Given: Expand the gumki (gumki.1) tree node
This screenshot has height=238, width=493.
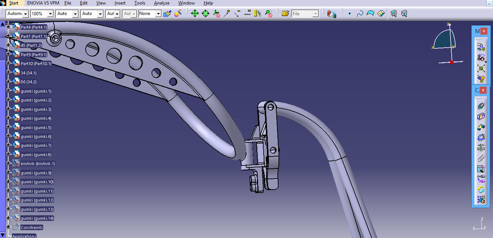Looking at the screenshot, I should coord(8,91).
